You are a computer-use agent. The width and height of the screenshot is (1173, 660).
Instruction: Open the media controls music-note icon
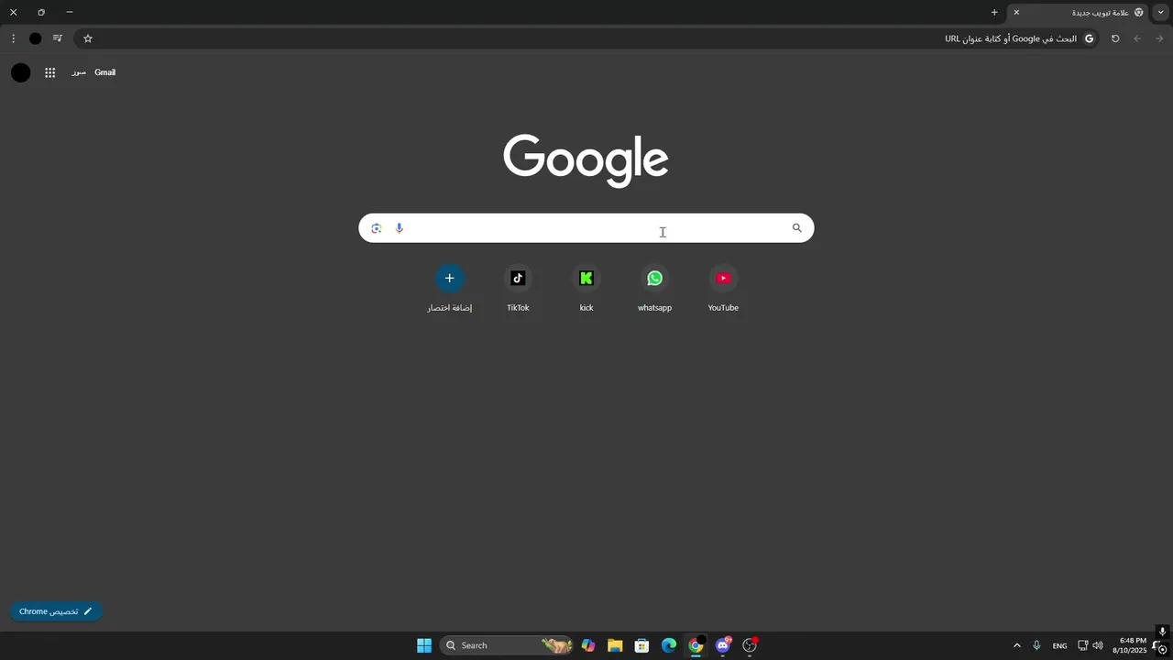pos(58,38)
